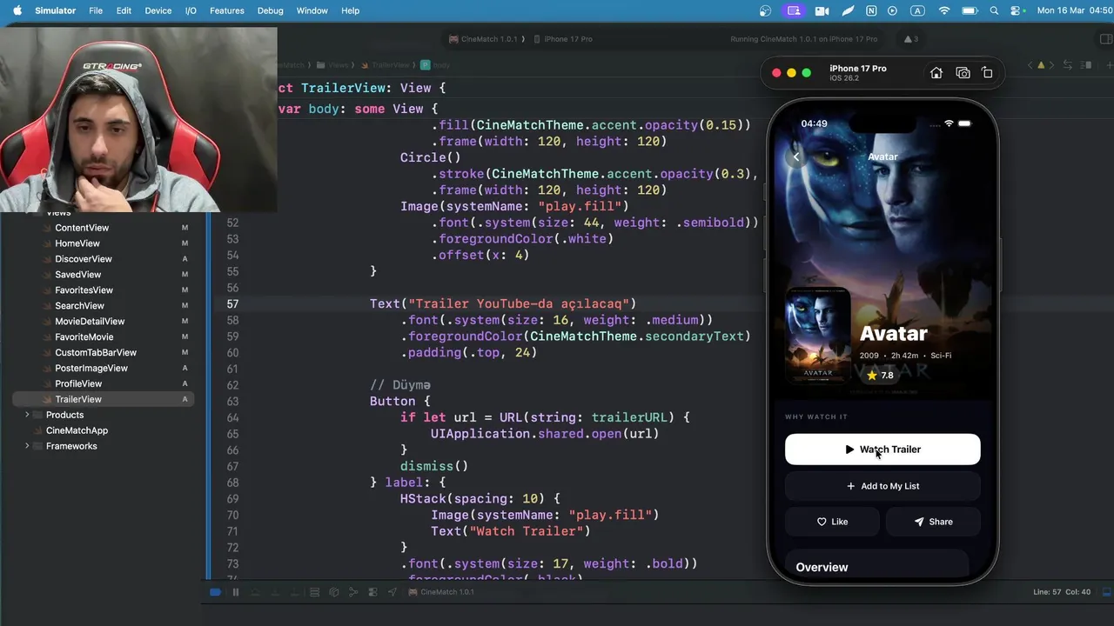This screenshot has width=1114, height=626.
Task: Select ContentView in project navigator
Action: [82, 228]
